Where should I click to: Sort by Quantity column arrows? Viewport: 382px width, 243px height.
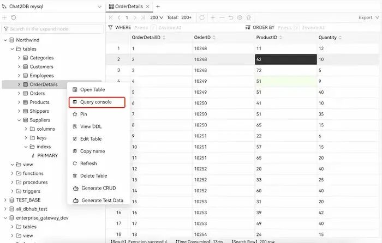(x=340, y=38)
